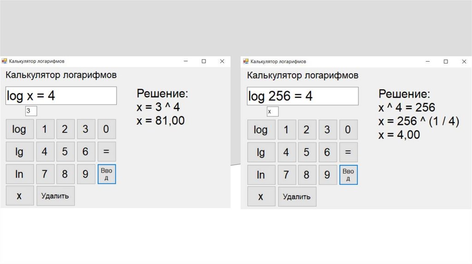Click the left window's app icon in title bar
The width and height of the screenshot is (472, 264).
tap(4, 61)
